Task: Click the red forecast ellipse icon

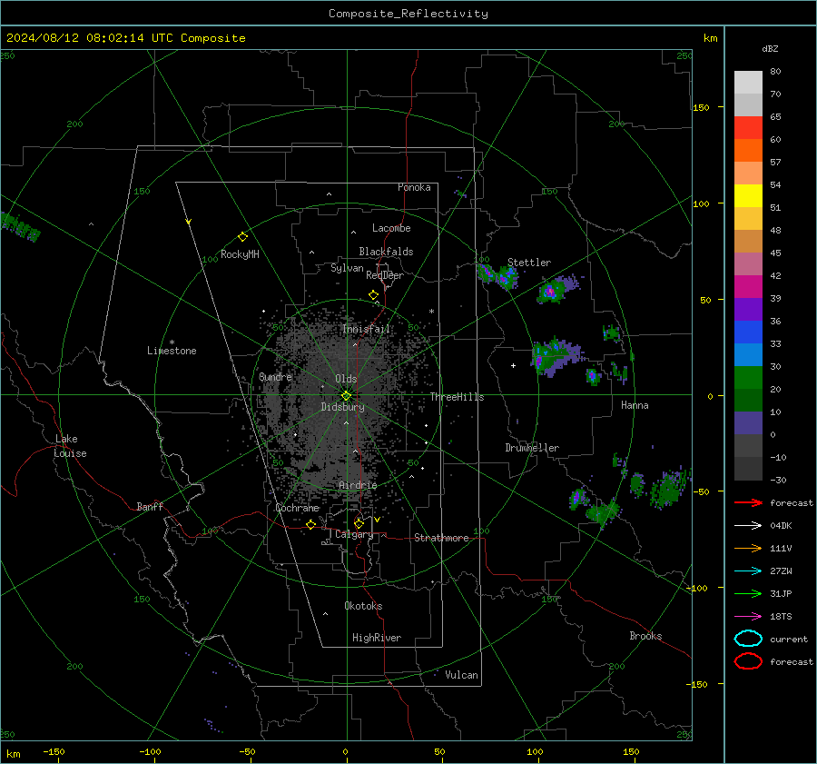Action: coord(748,661)
